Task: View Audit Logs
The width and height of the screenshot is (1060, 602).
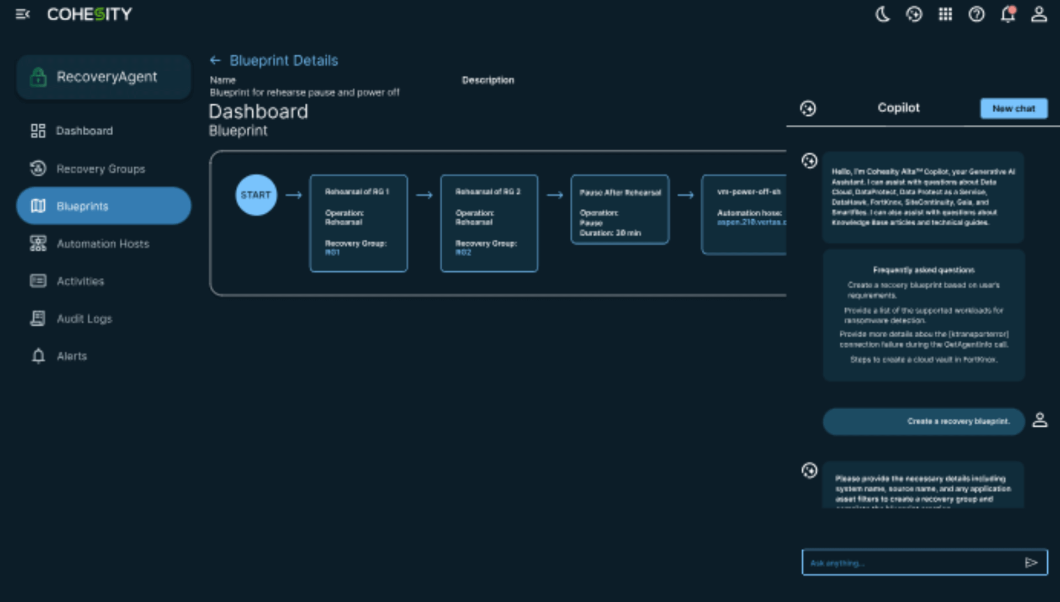Action: tap(84, 319)
